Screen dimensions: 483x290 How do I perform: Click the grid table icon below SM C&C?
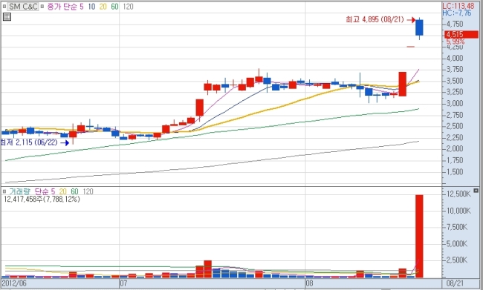point(7,17)
